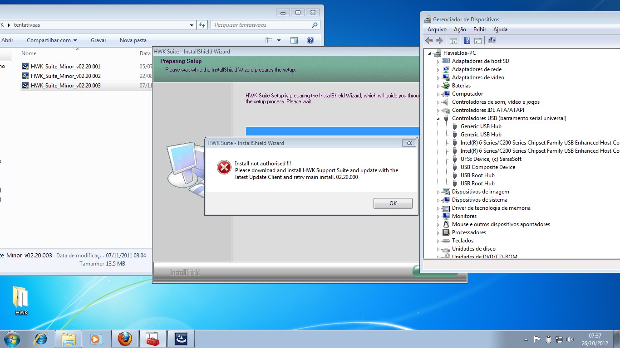This screenshot has height=348, width=620.
Task: Click Gravar in Explorer toolbar
Action: coord(98,40)
